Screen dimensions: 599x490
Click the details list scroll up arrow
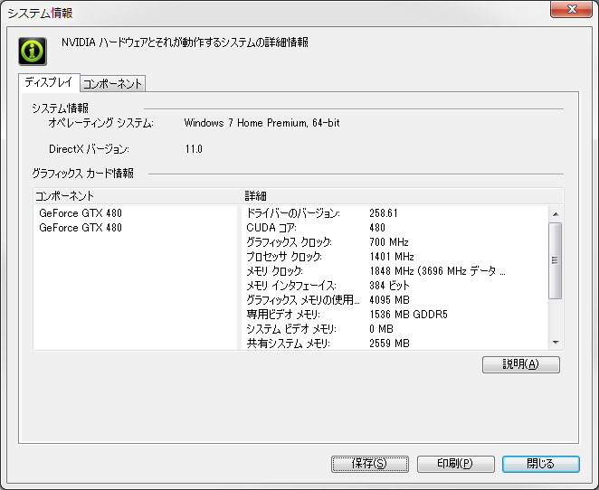(x=556, y=213)
